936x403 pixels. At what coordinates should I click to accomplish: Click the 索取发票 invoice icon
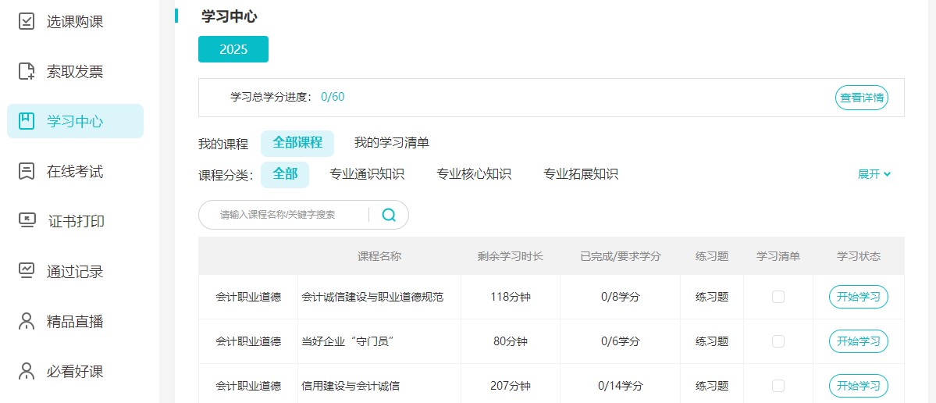click(27, 72)
